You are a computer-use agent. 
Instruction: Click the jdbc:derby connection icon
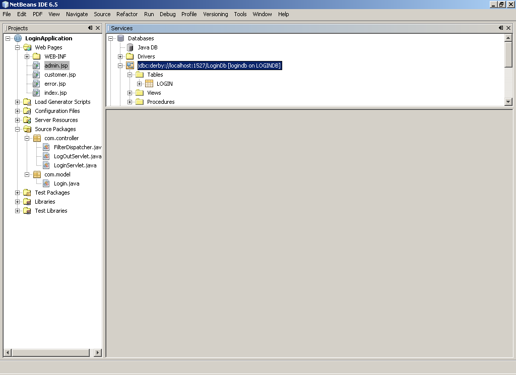coord(130,66)
